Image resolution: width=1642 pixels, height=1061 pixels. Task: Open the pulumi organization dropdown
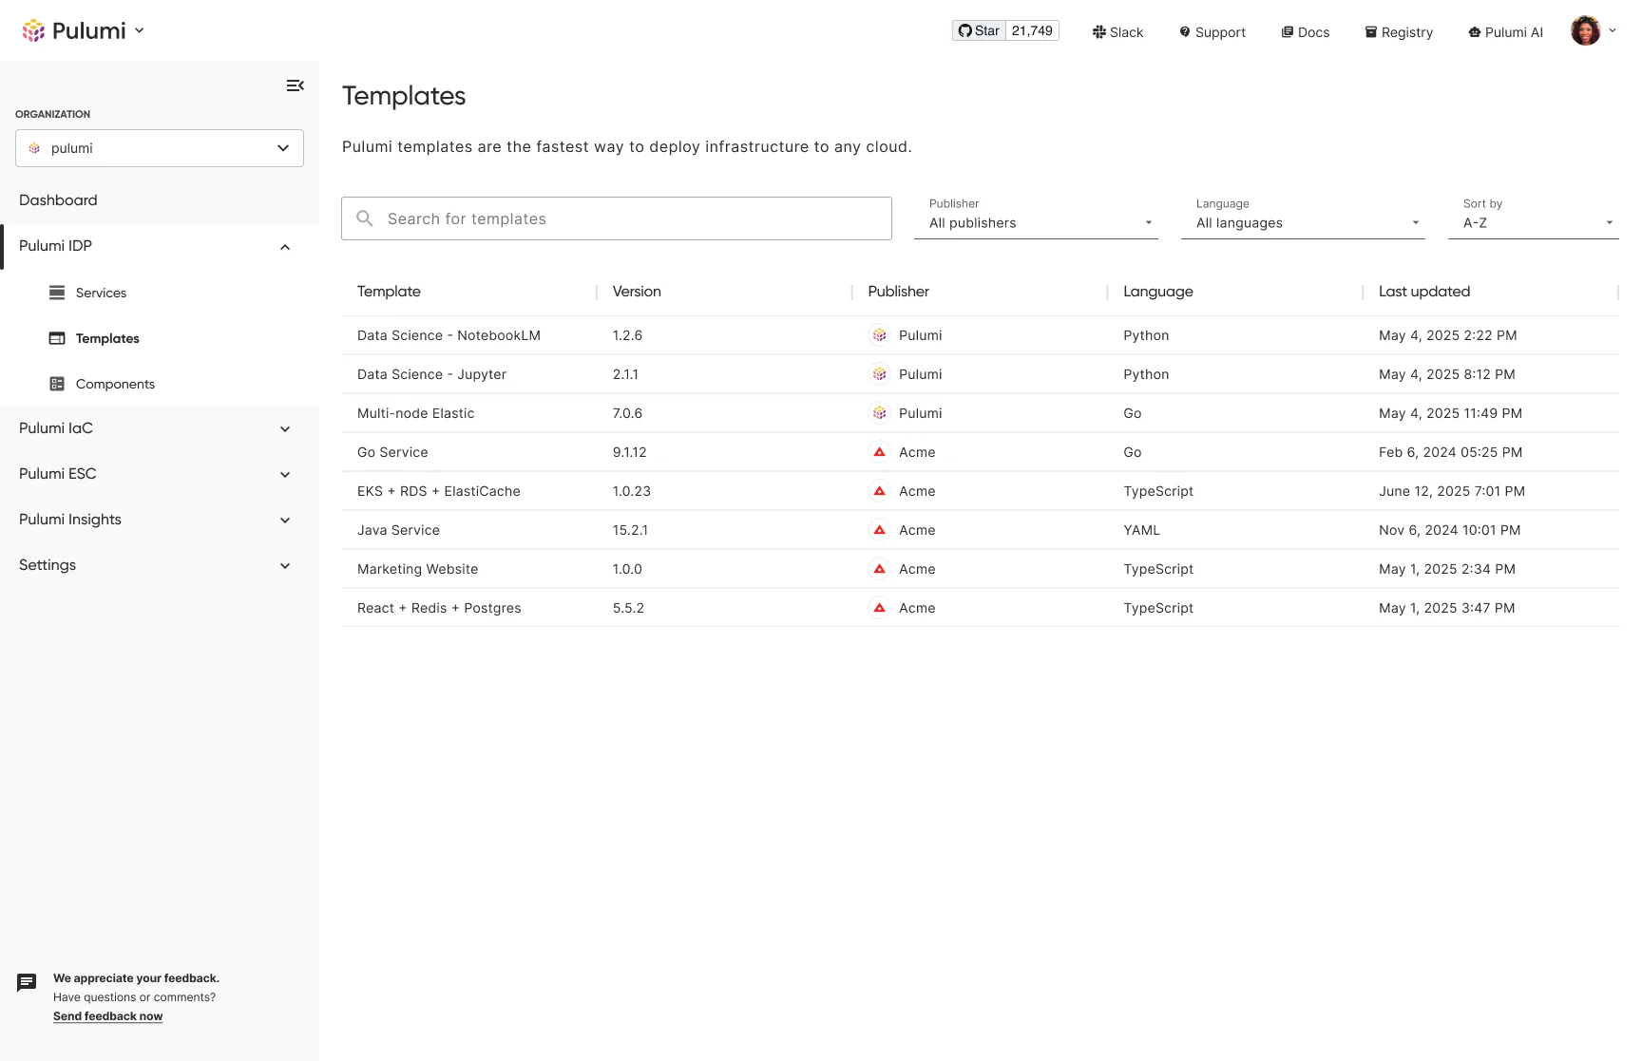(160, 148)
